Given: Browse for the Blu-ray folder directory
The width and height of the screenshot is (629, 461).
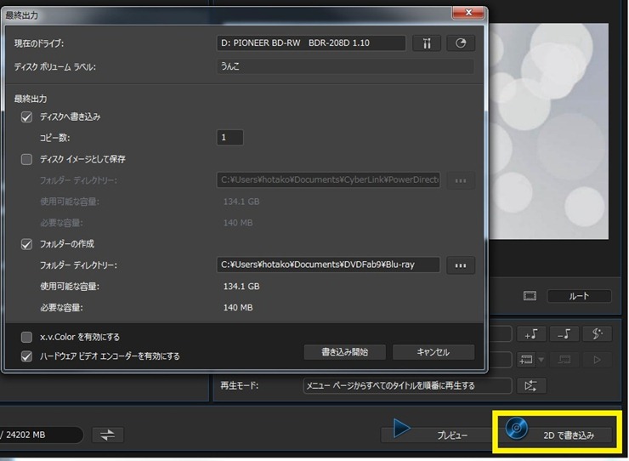Looking at the screenshot, I should [x=460, y=265].
